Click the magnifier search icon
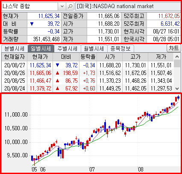This screenshot has height=174, width=182. [70, 6]
